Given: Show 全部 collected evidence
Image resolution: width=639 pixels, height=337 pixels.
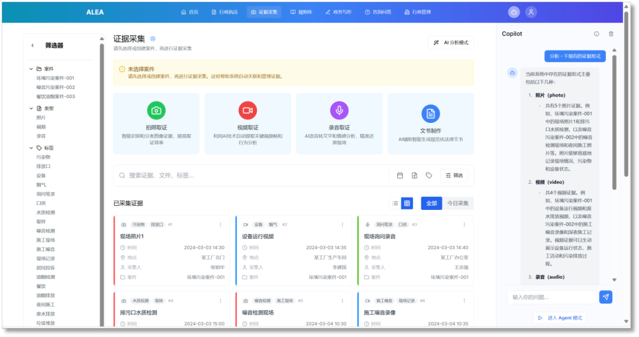Looking at the screenshot, I should 431,203.
